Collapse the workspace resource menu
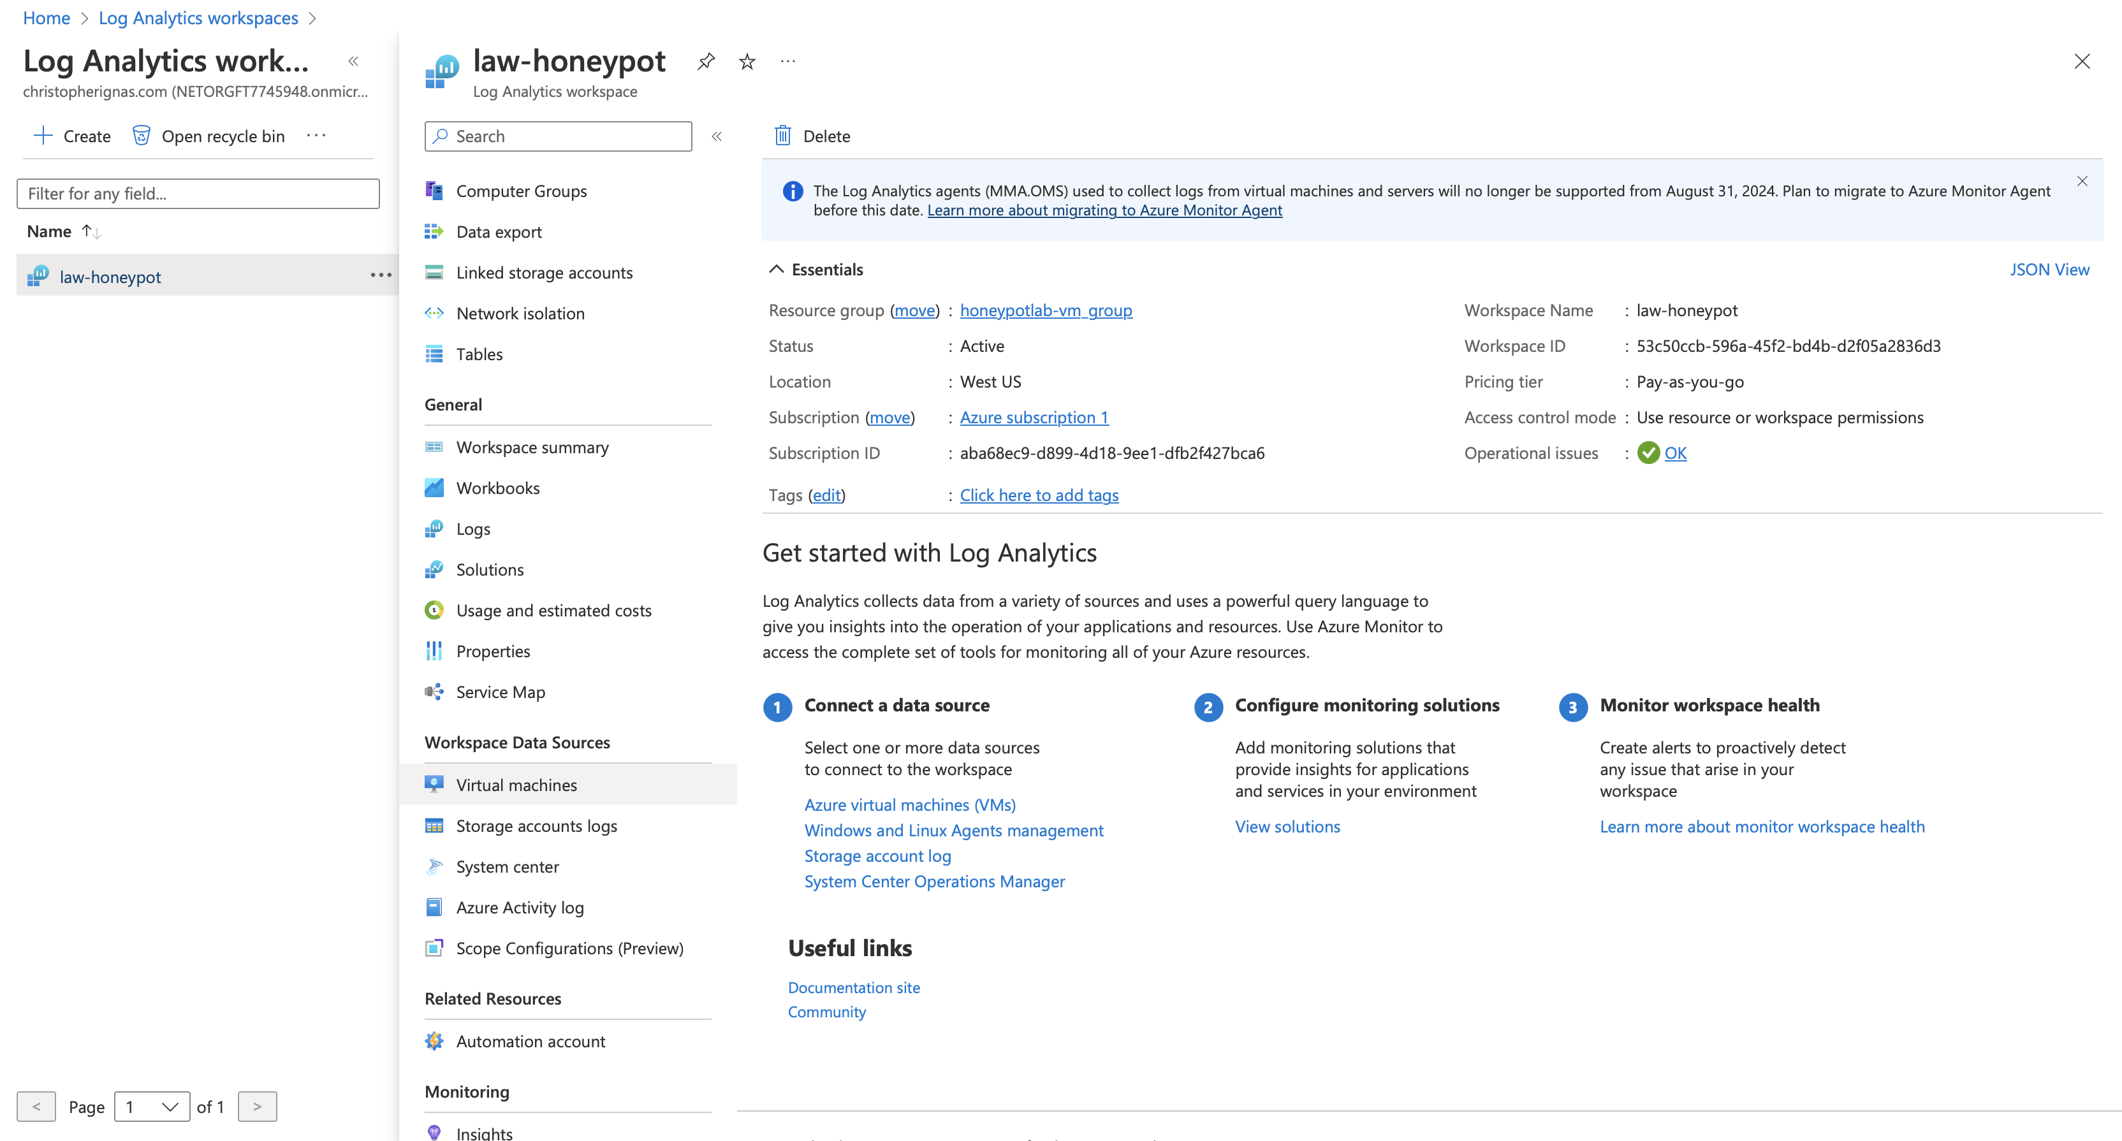The width and height of the screenshot is (2122, 1141). [717, 136]
